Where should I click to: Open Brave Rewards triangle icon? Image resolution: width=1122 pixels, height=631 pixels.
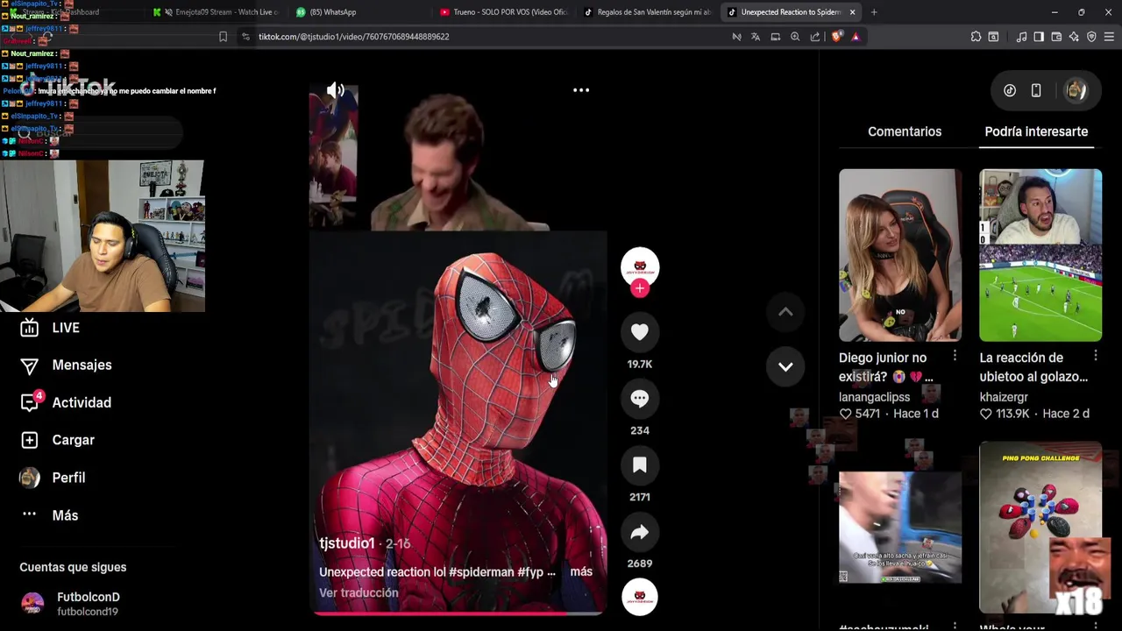pyautogui.click(x=856, y=37)
